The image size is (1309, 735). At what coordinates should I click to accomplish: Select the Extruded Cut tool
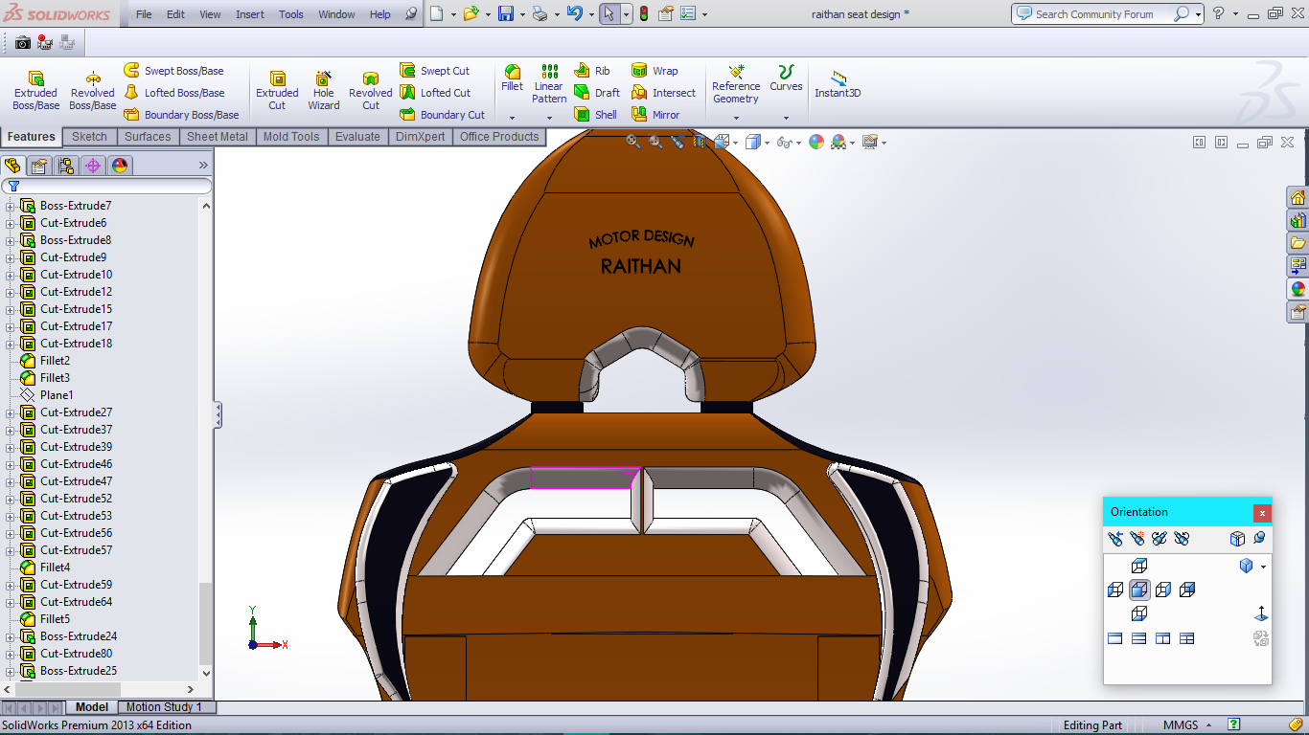(x=277, y=90)
